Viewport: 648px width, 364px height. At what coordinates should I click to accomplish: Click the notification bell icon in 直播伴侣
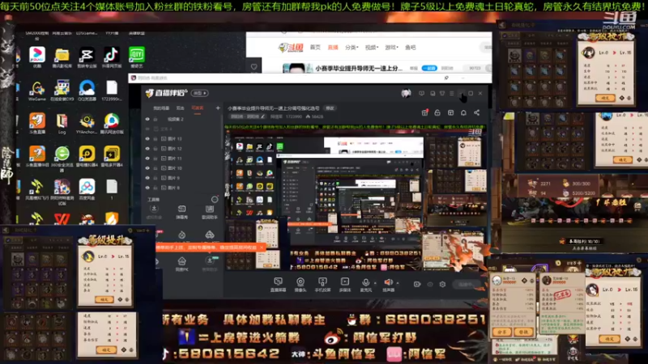[463, 112]
